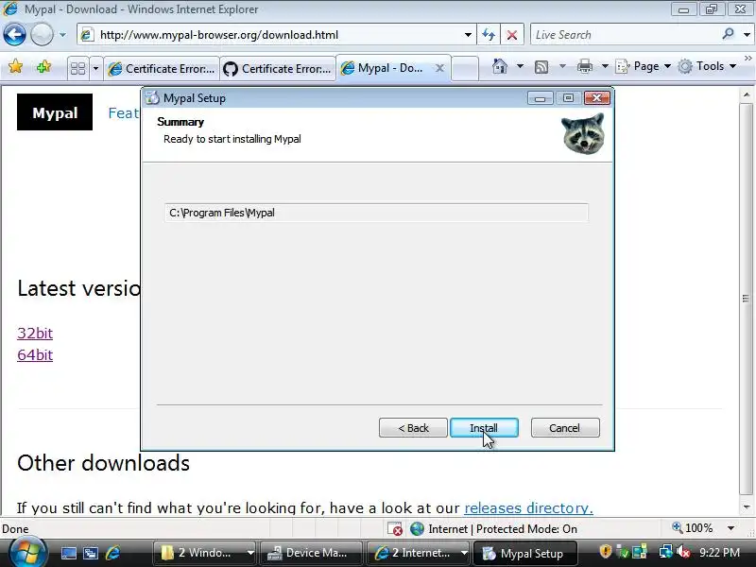
Task: Expand the tab list dropdown arrow
Action: [95, 68]
